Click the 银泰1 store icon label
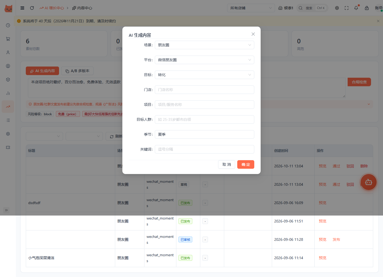Image resolution: width=383 pixels, height=277 pixels. pyautogui.click(x=286, y=8)
